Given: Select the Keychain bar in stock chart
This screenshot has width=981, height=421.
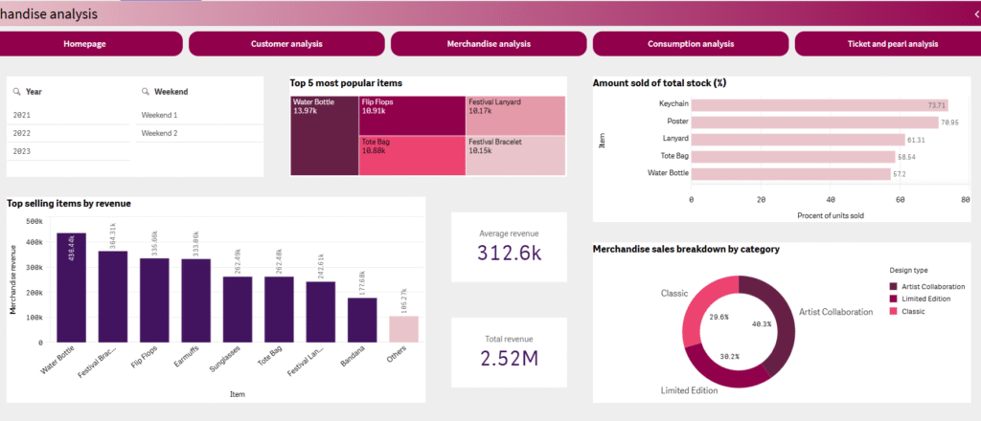Looking at the screenshot, I should coord(820,105).
